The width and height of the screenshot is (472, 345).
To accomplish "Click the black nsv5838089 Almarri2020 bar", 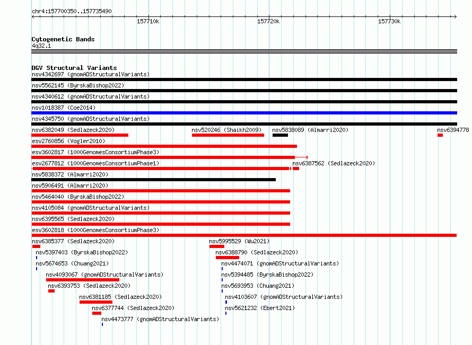I will pyautogui.click(x=280, y=135).
